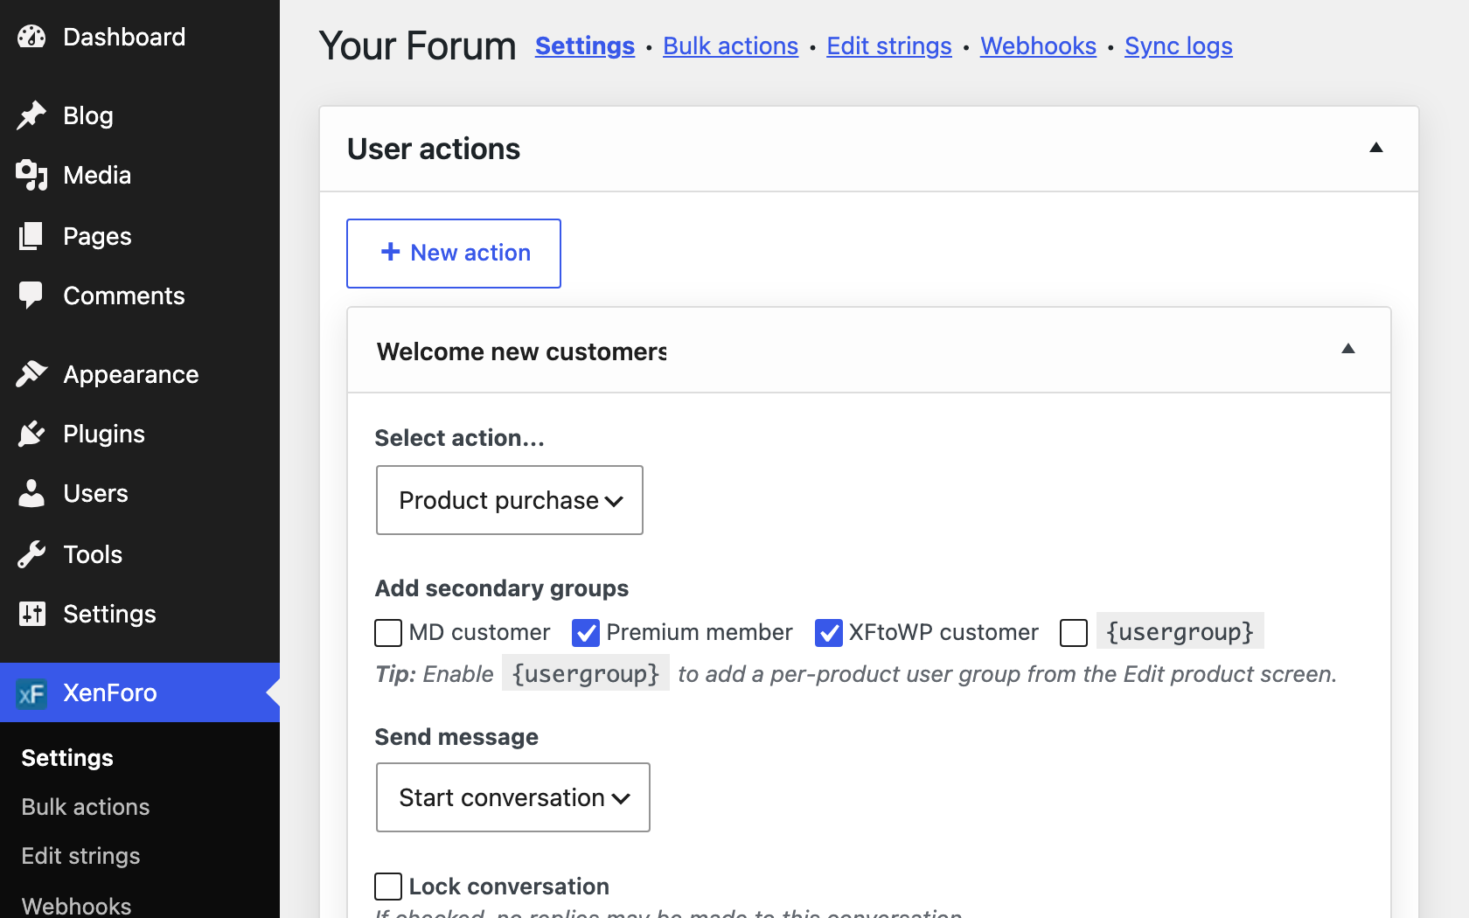The width and height of the screenshot is (1469, 918).
Task: Collapse the Welcome new customers section
Action: [x=1348, y=349]
